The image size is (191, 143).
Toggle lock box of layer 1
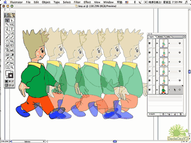(154, 90)
